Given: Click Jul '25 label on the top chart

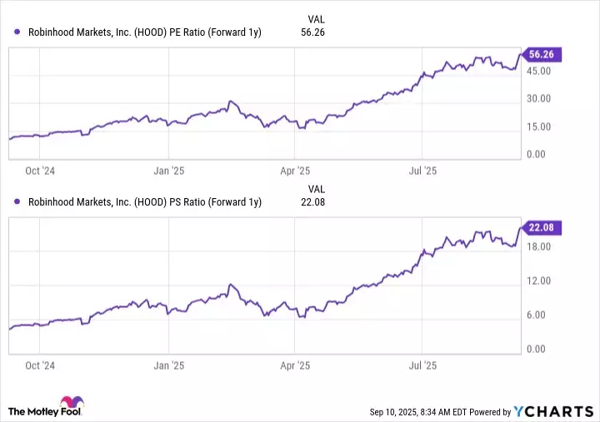Looking at the screenshot, I should point(422,170).
